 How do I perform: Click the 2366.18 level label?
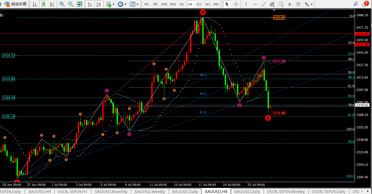[9, 116]
